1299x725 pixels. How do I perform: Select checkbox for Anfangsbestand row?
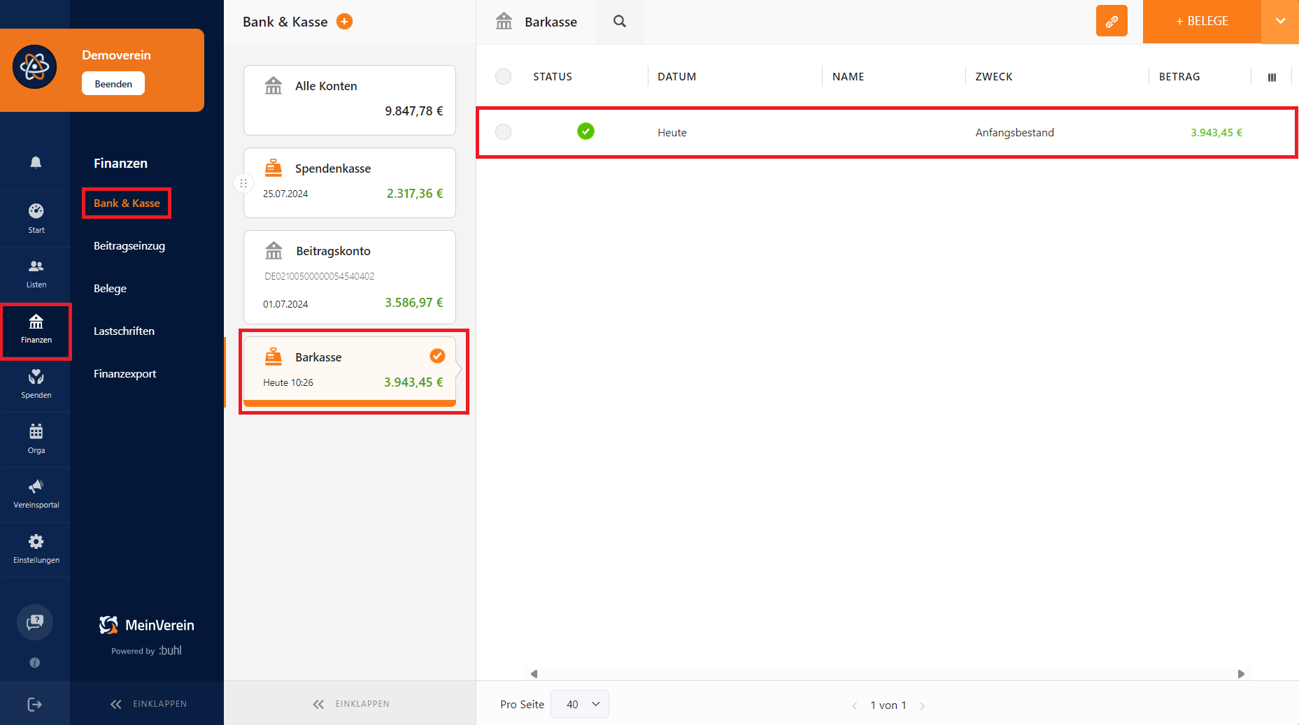coord(503,131)
